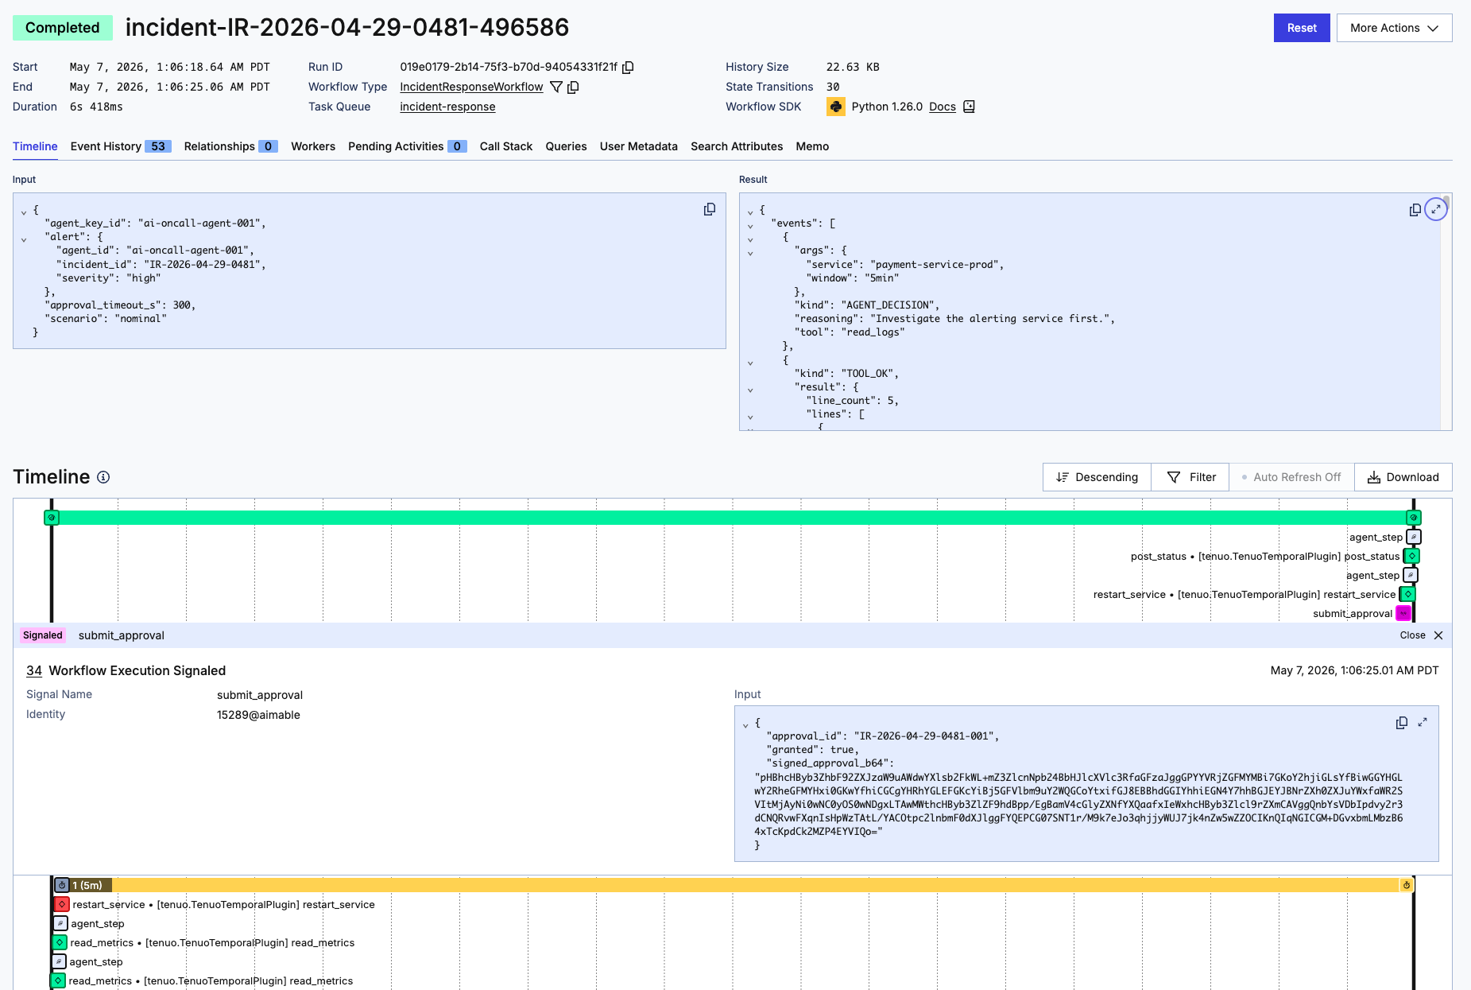1471x990 pixels.
Task: Open the Memo tab
Action: coord(812,146)
